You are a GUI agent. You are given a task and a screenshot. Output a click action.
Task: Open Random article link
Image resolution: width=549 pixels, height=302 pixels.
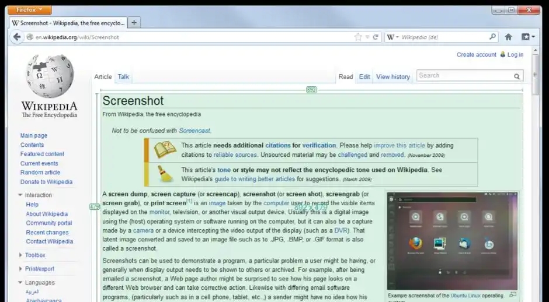pyautogui.click(x=40, y=173)
